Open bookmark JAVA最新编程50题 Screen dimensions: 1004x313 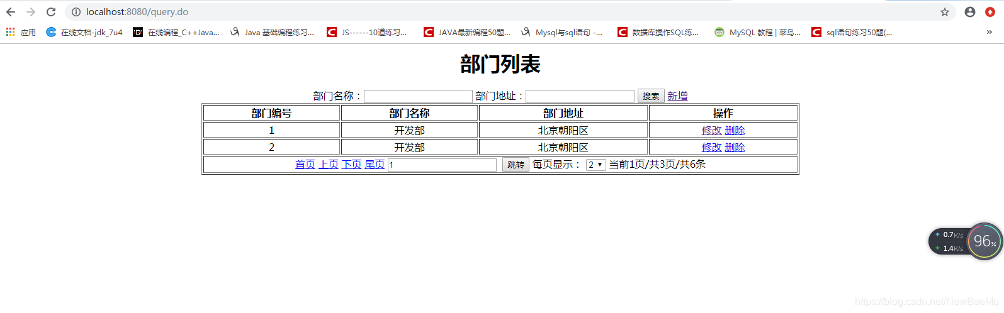pos(467,32)
